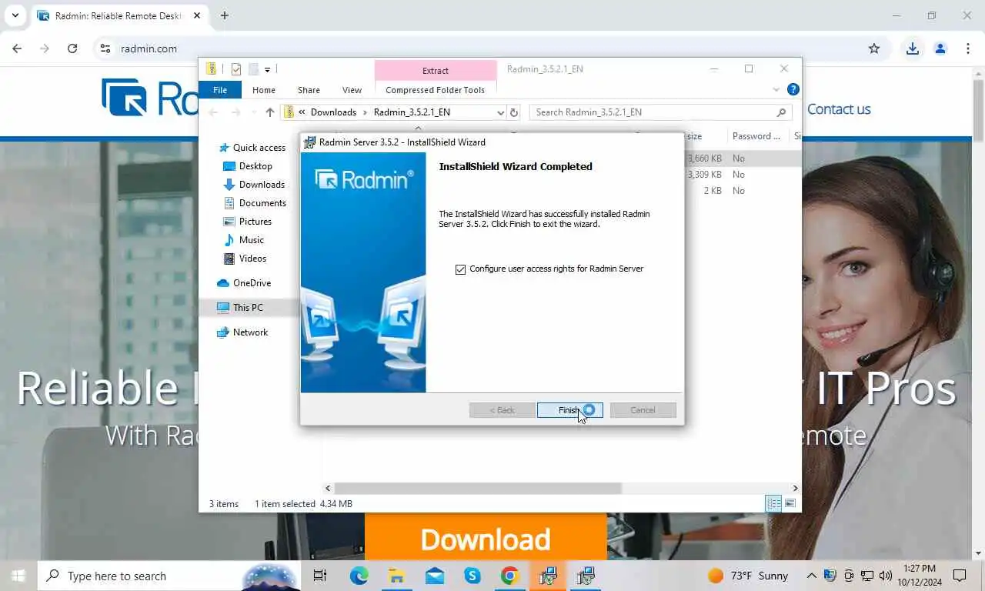Open Chrome profile avatar
The image size is (985, 591).
coord(940,48)
